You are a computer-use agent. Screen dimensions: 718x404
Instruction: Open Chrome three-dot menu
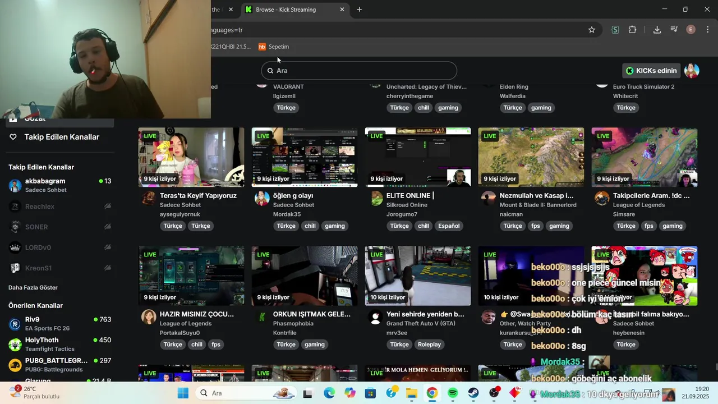pyautogui.click(x=707, y=30)
